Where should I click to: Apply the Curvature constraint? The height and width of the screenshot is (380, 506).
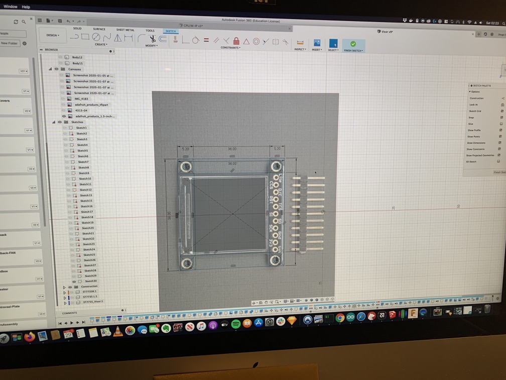[285, 42]
